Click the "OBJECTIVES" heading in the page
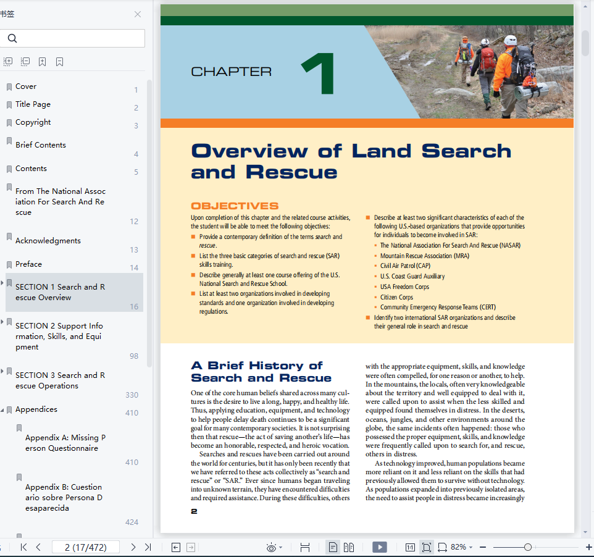594x557 pixels. click(235, 206)
